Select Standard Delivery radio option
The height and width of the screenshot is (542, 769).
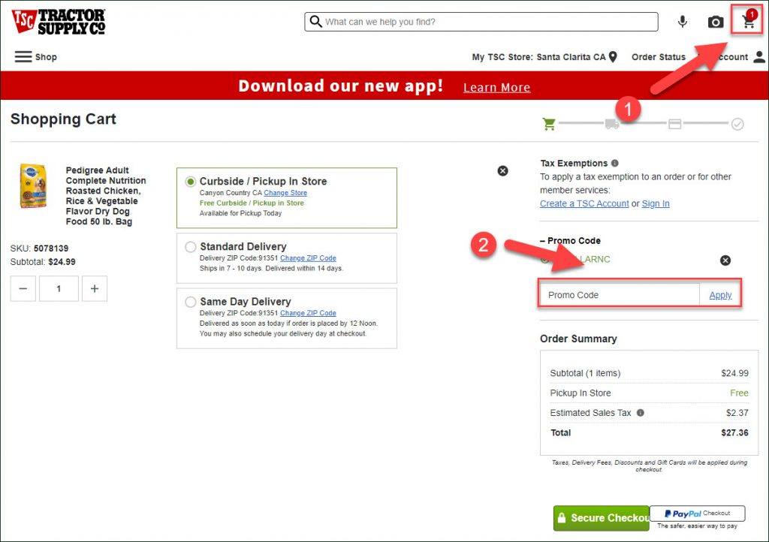[x=191, y=247]
